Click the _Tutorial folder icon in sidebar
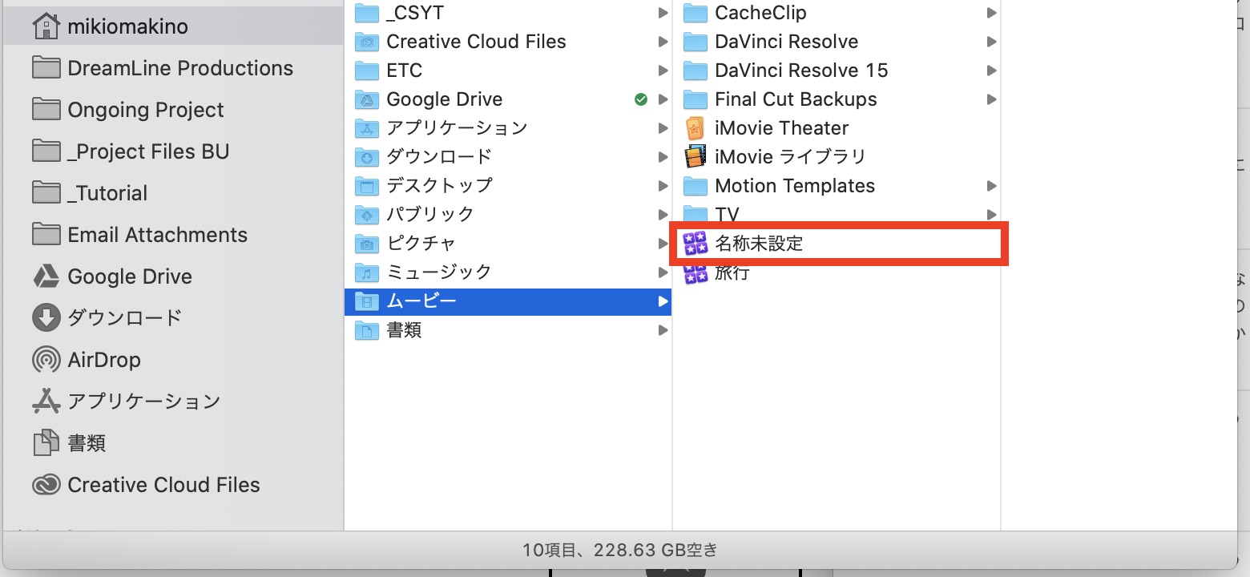Image resolution: width=1250 pixels, height=577 pixels. (46, 193)
